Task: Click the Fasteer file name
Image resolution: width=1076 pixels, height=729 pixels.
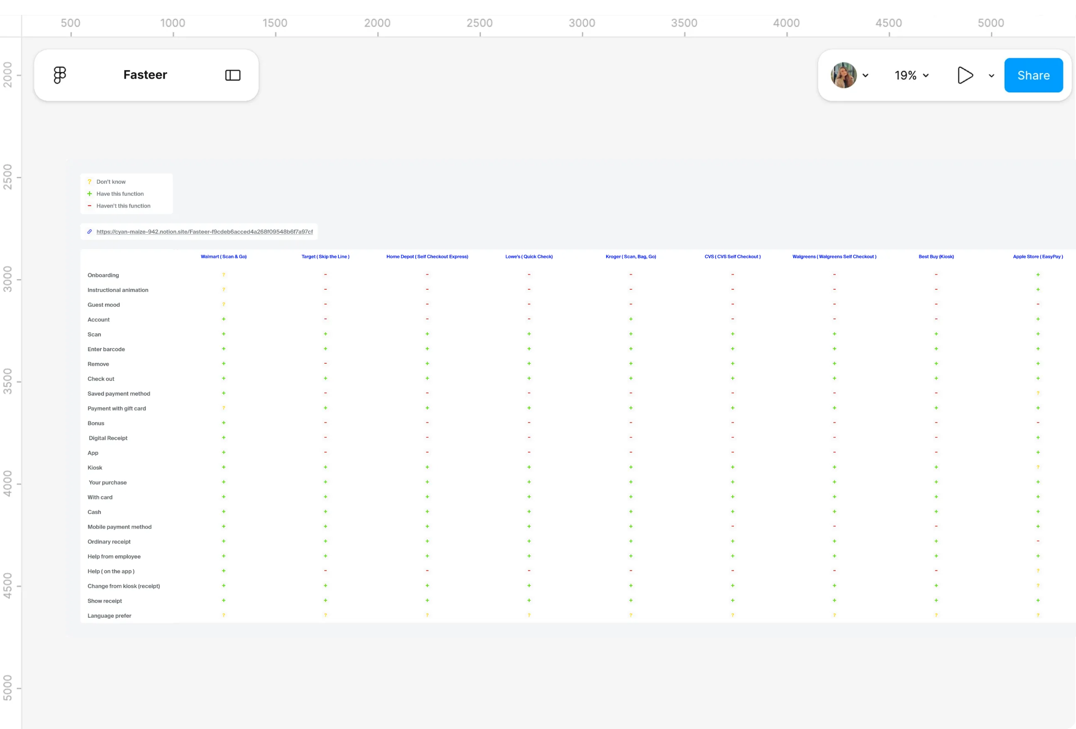Action: [x=145, y=75]
